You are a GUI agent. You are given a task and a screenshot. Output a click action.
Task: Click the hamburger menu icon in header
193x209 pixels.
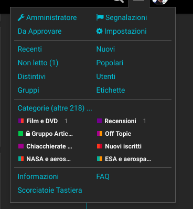pos(139,1)
